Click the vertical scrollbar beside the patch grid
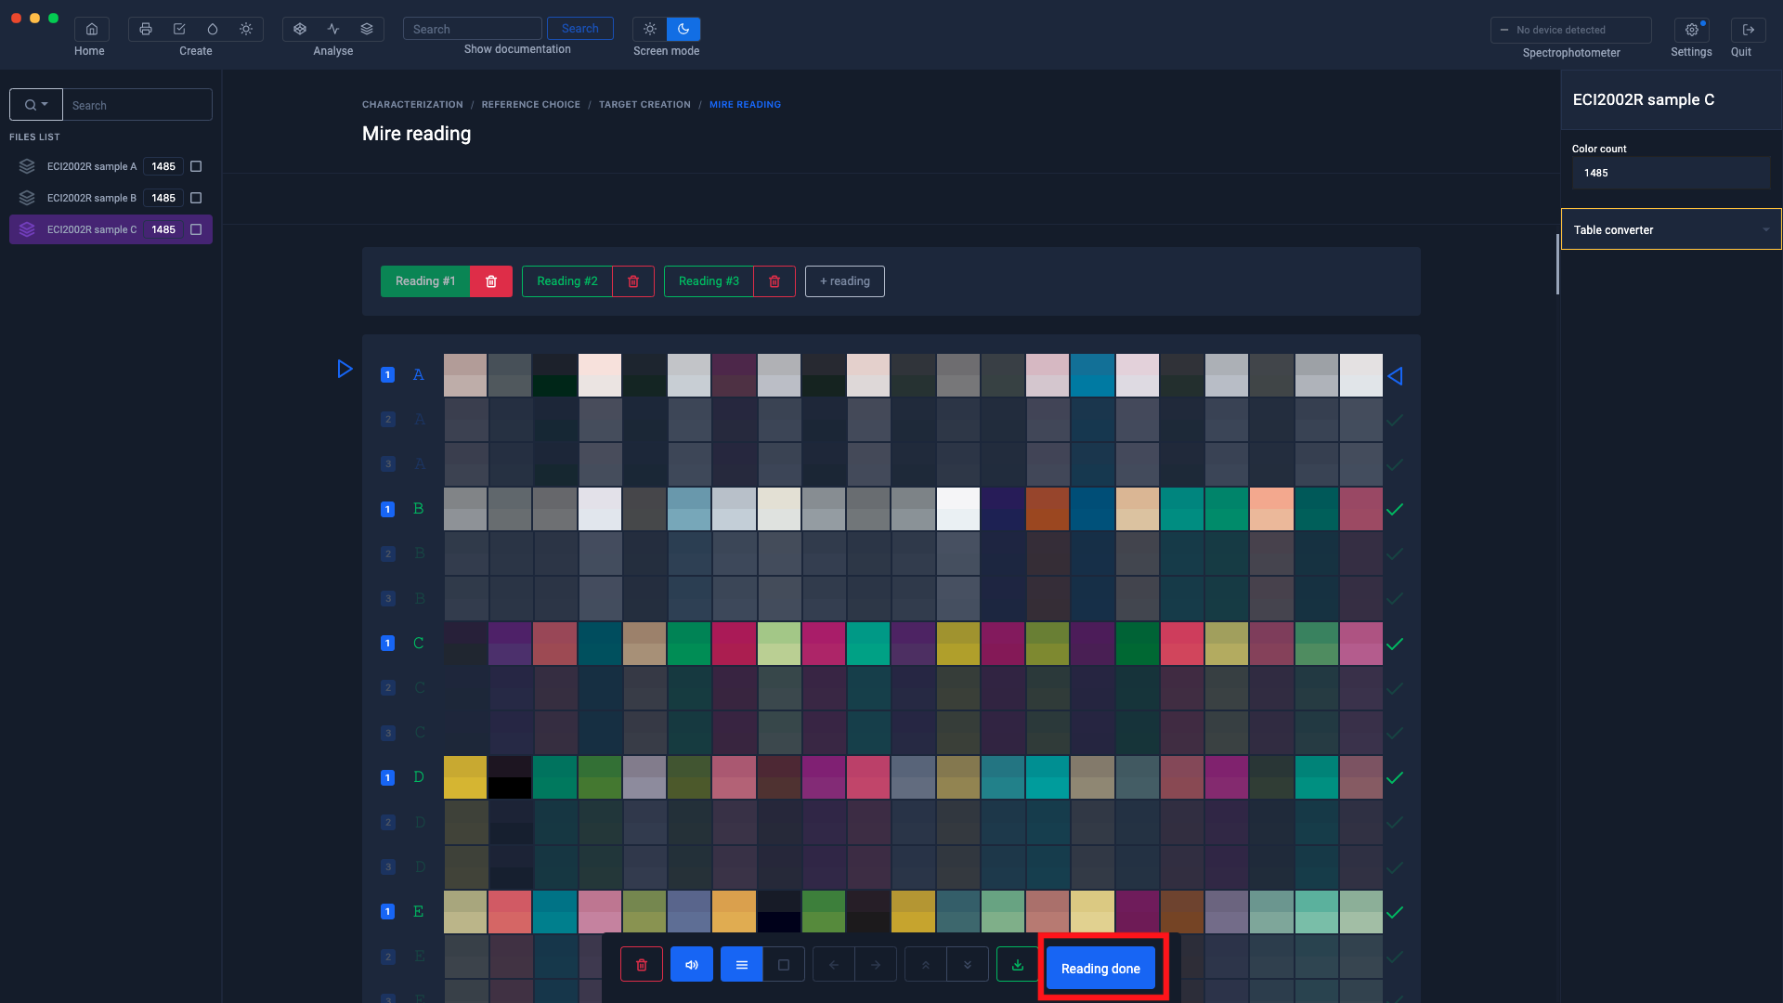 (x=1557, y=265)
